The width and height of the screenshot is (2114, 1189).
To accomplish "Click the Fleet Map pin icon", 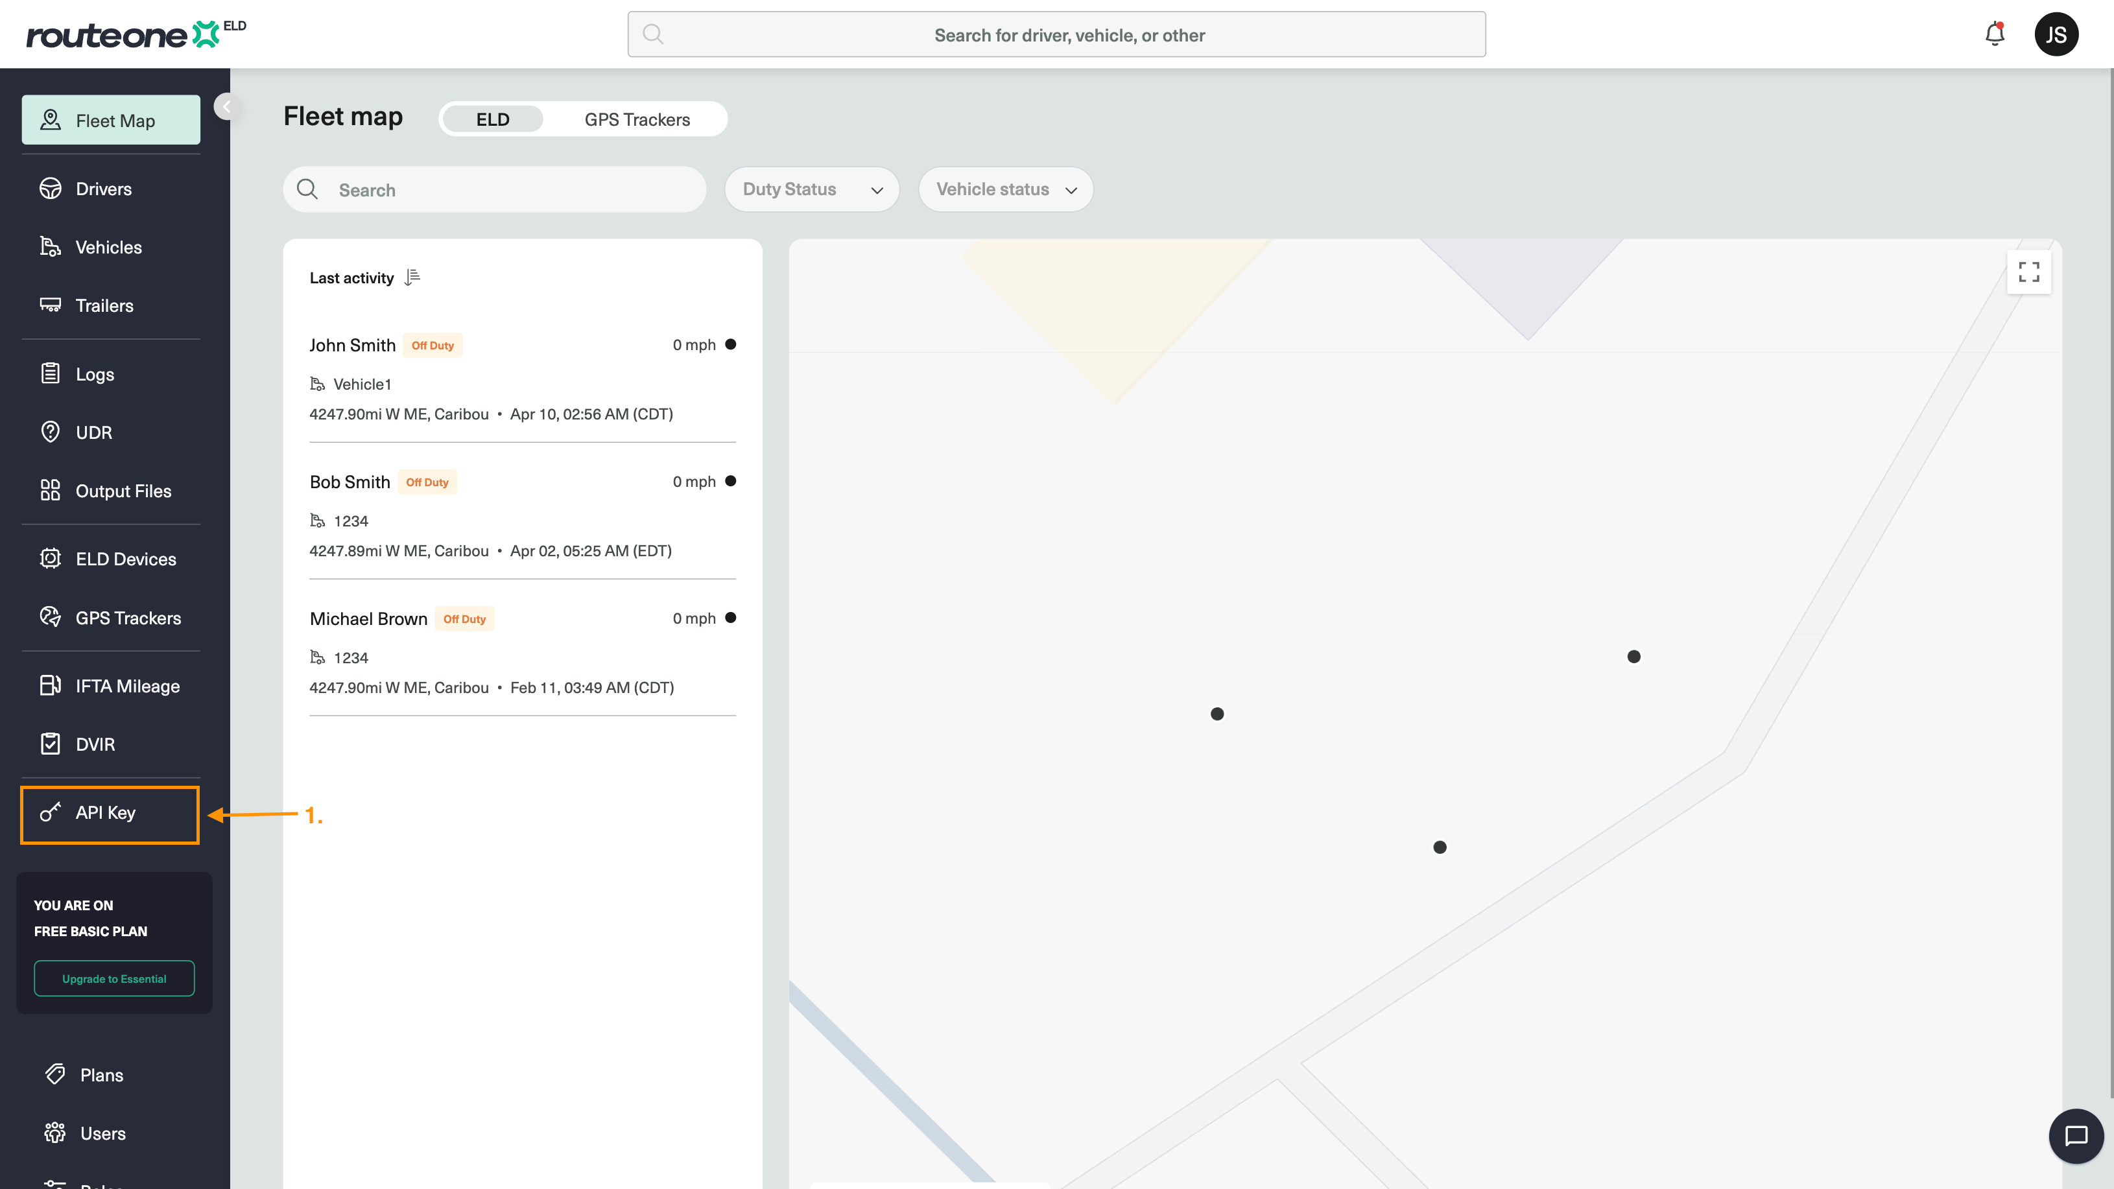I will 50,120.
